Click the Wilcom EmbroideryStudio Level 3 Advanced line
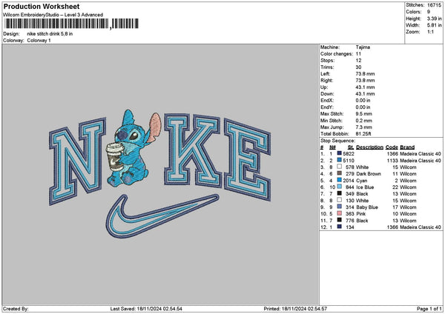Viewport: 445px width, 314px height. coord(53,15)
